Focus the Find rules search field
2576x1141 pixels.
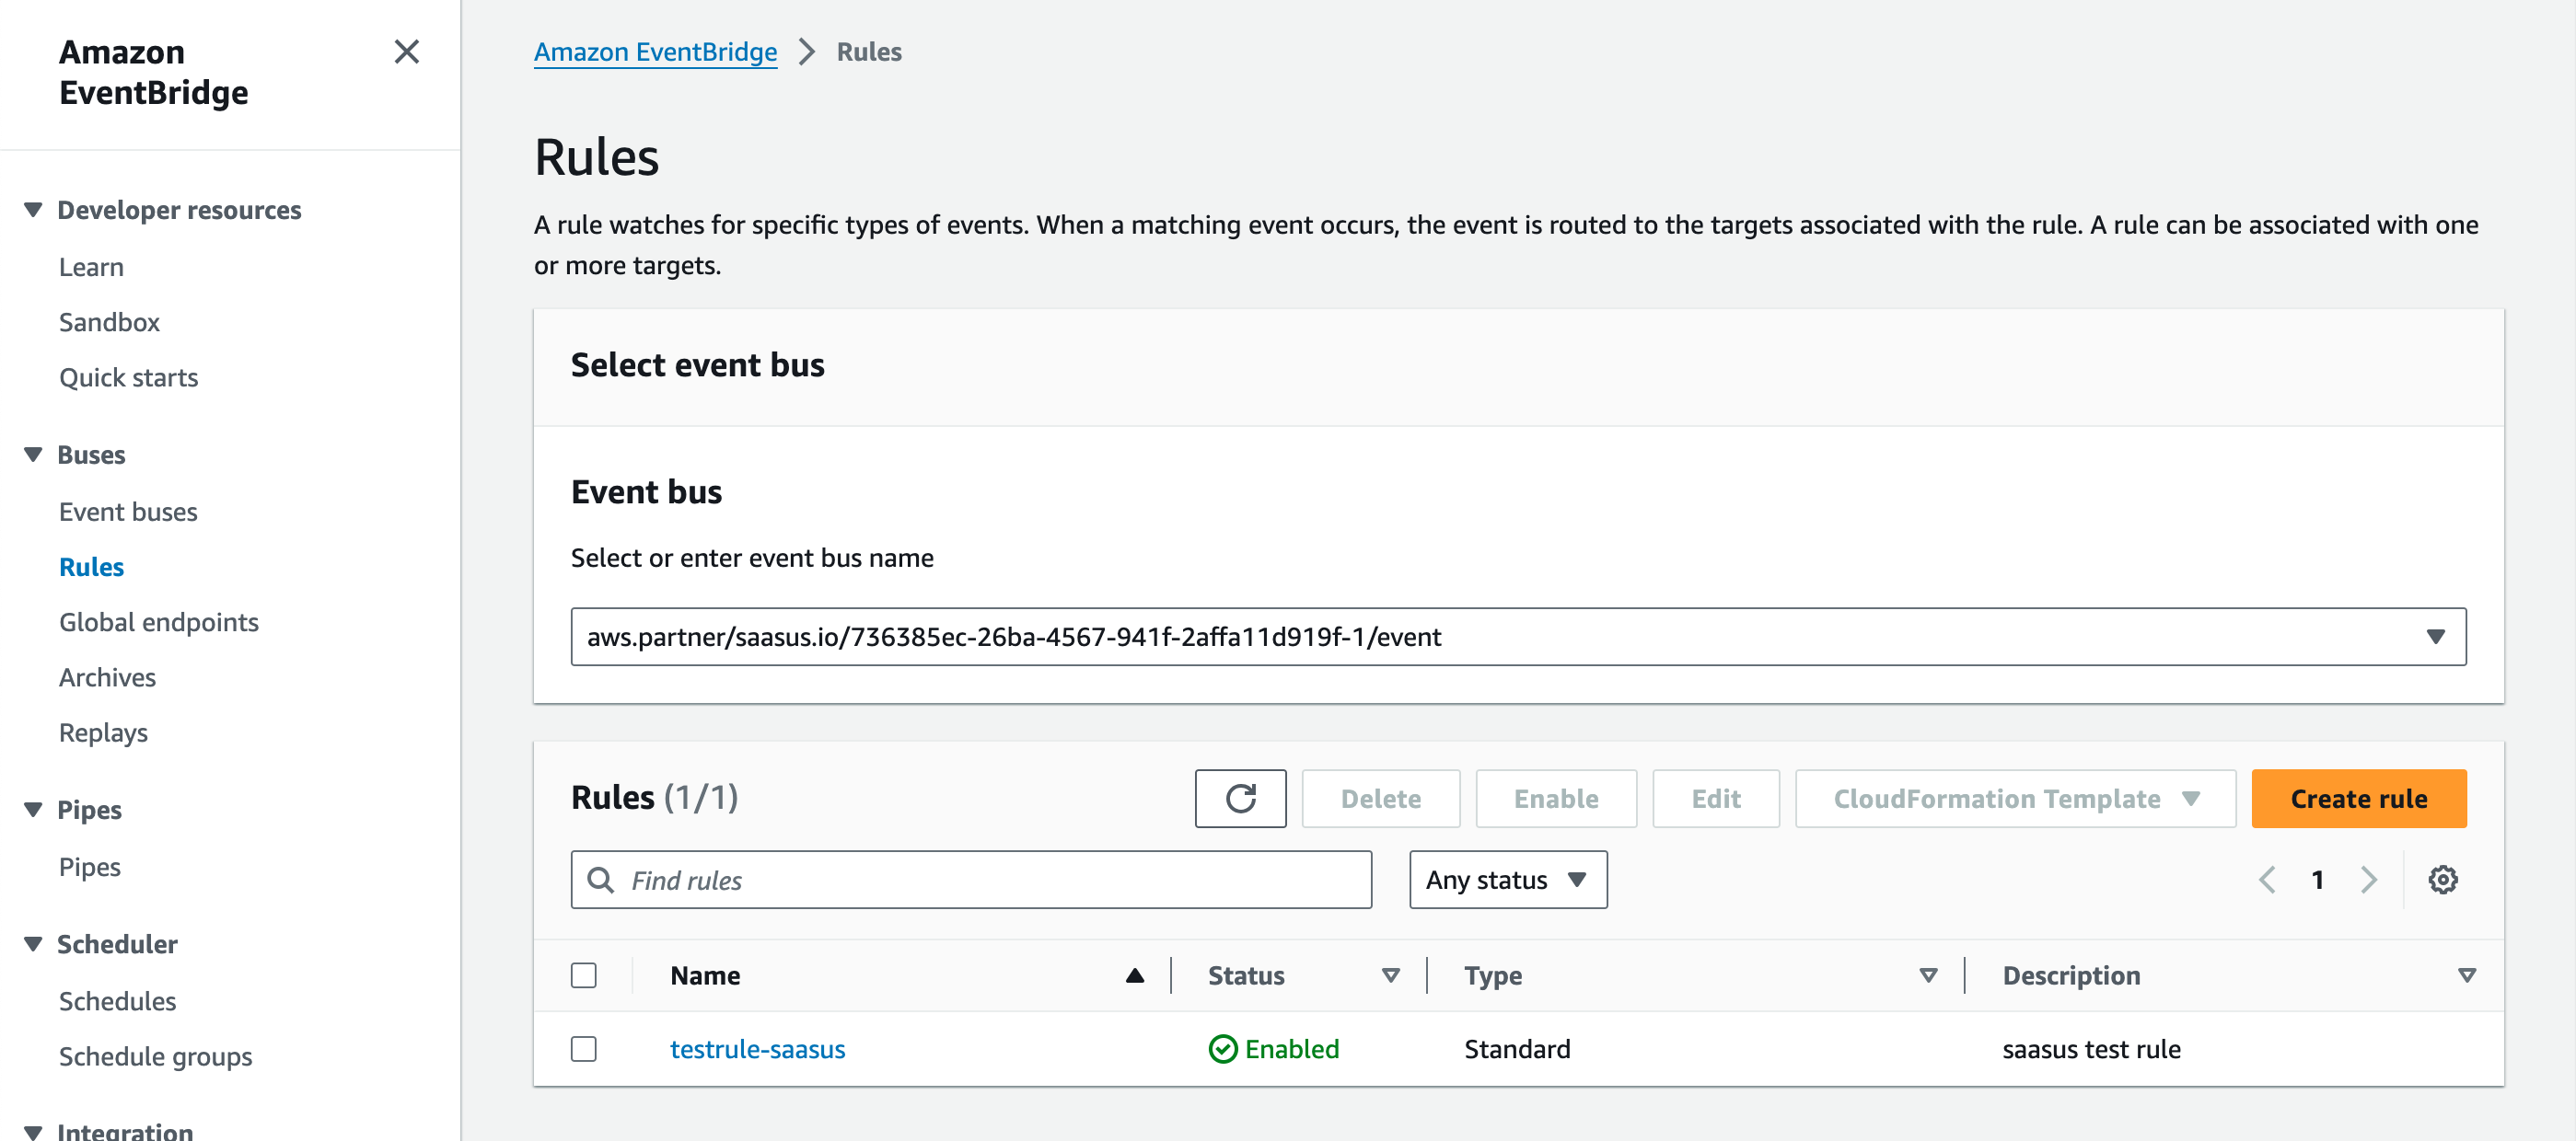pyautogui.click(x=971, y=880)
